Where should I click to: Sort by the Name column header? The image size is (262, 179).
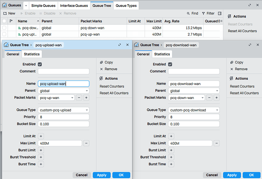[28, 21]
